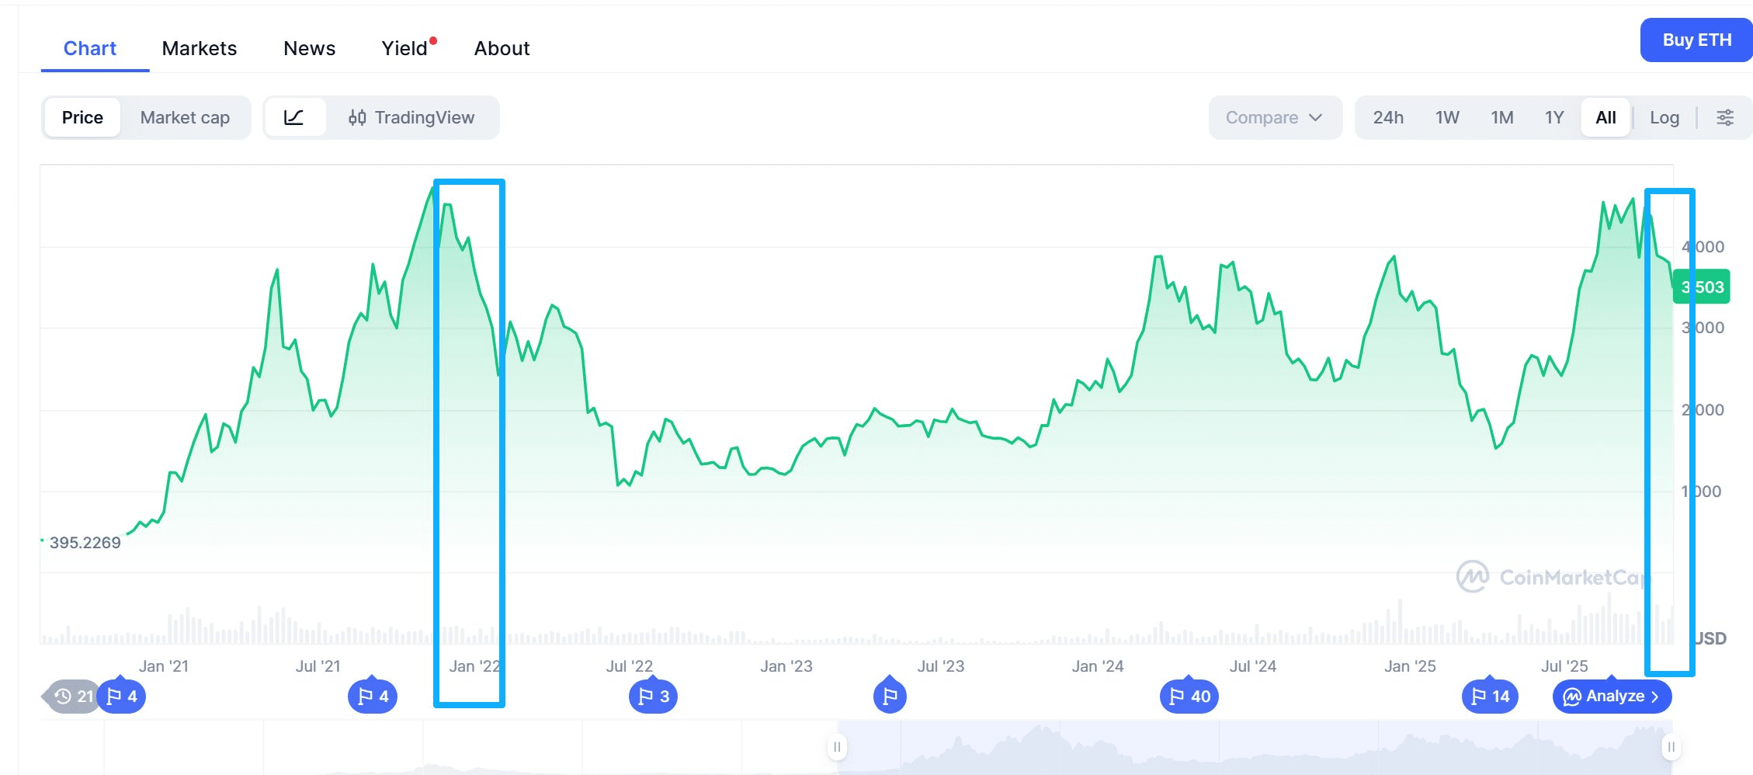Open the flag marker showing 40 events
This screenshot has height=775, width=1753.
point(1189,697)
